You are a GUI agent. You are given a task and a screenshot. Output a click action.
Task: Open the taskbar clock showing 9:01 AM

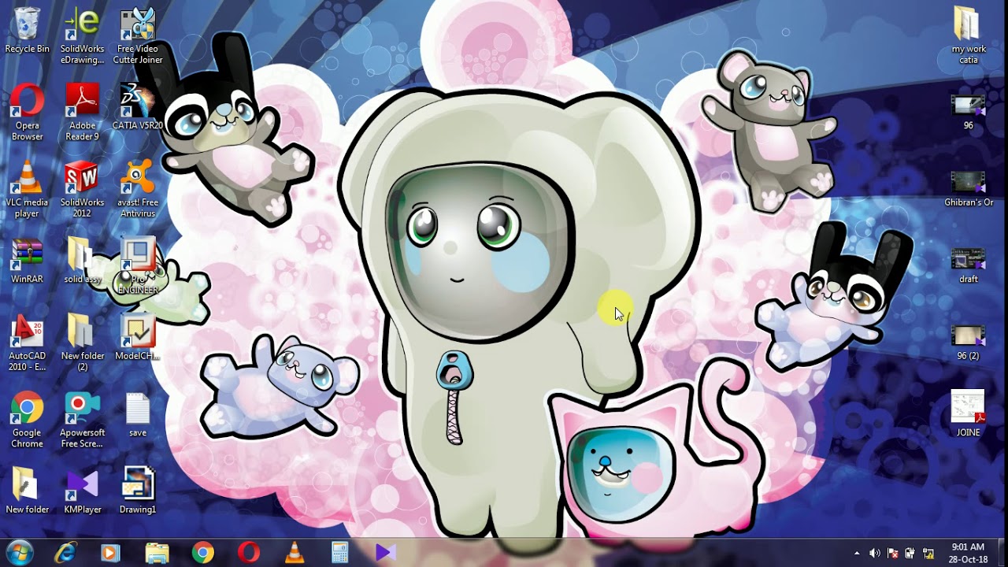point(968,553)
